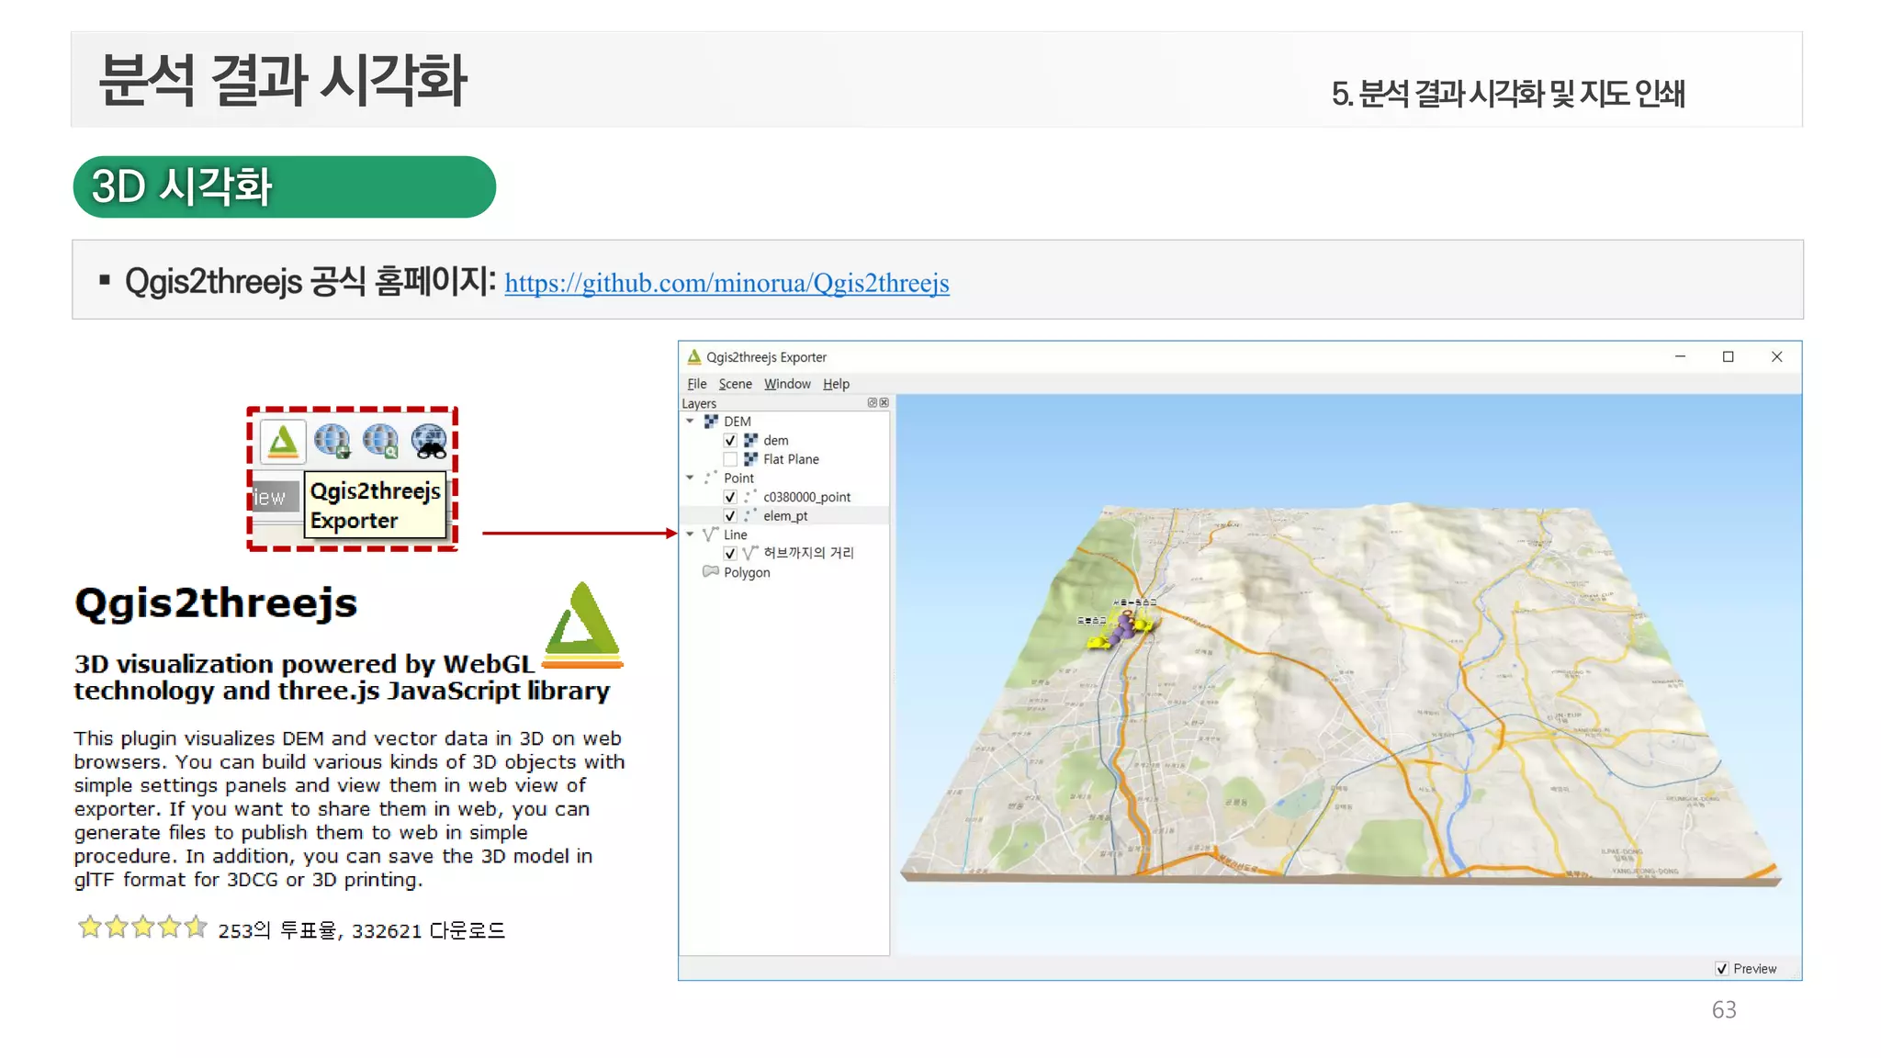1881x1058 pixels.
Task: Click the star rating icons
Action: [142, 928]
